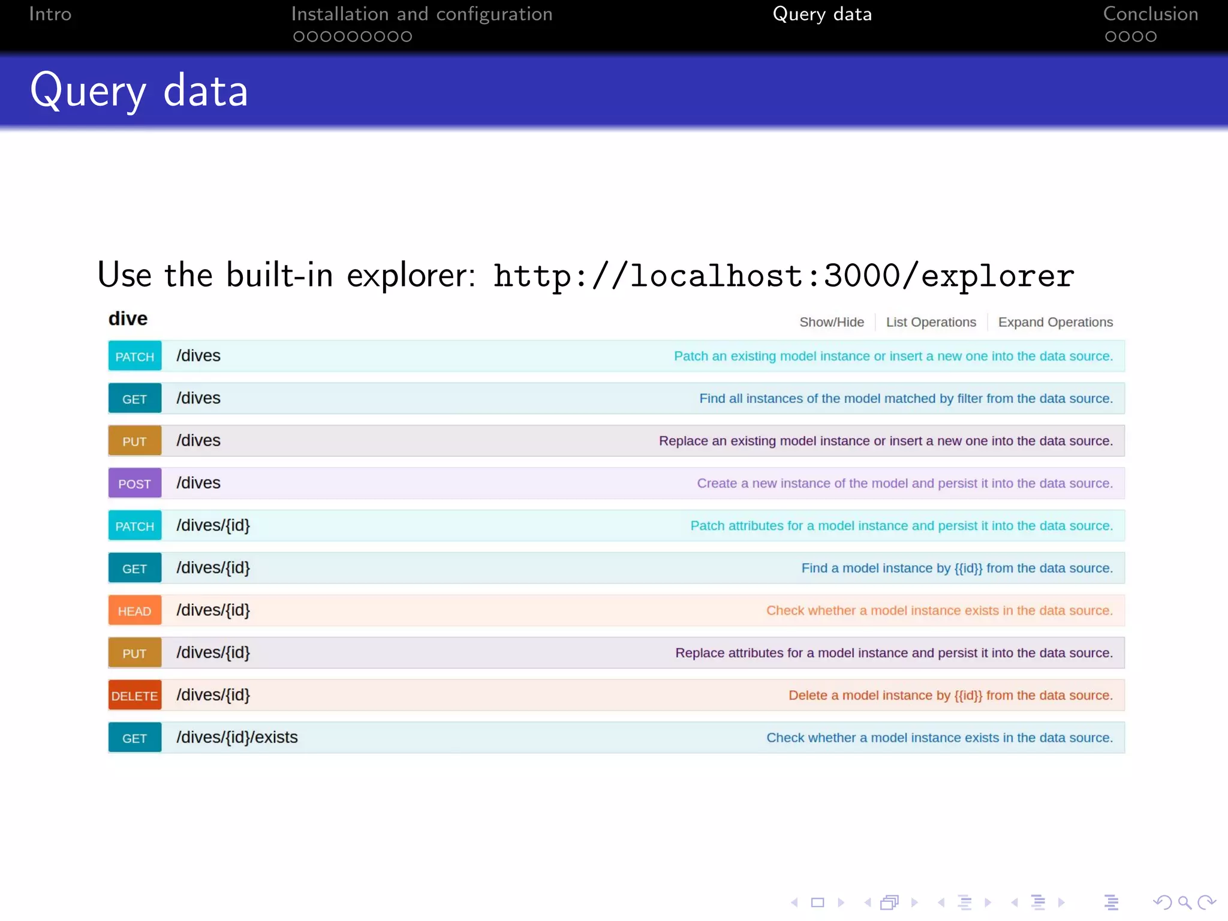
Task: Expand /dives/{id} path in the HEAD row
Action: (x=213, y=610)
